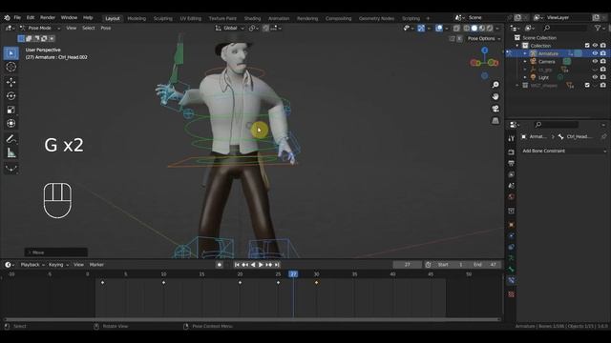Click the Pan hand navigation icon

pos(495,96)
